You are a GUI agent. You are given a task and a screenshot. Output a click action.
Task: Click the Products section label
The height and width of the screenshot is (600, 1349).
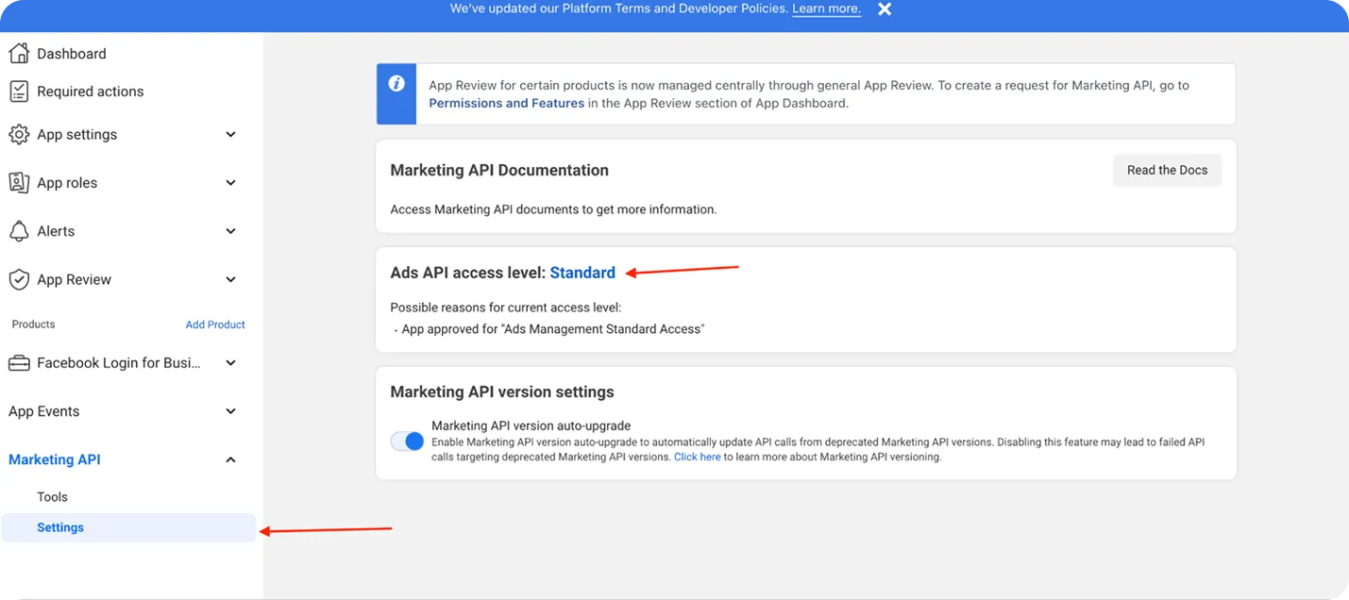tap(34, 325)
